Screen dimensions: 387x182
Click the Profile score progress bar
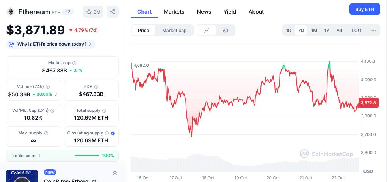(x=87, y=156)
